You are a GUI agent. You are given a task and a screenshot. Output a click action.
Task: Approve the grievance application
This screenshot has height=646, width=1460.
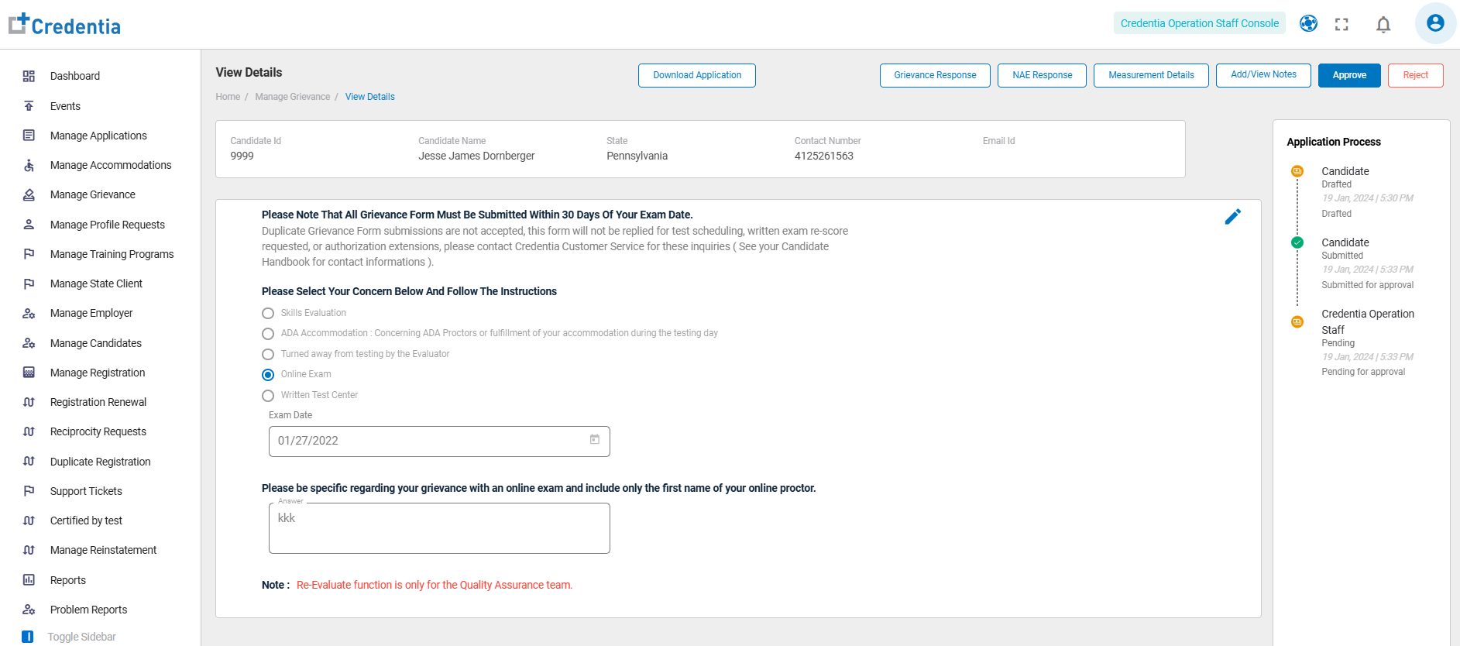[x=1348, y=75]
